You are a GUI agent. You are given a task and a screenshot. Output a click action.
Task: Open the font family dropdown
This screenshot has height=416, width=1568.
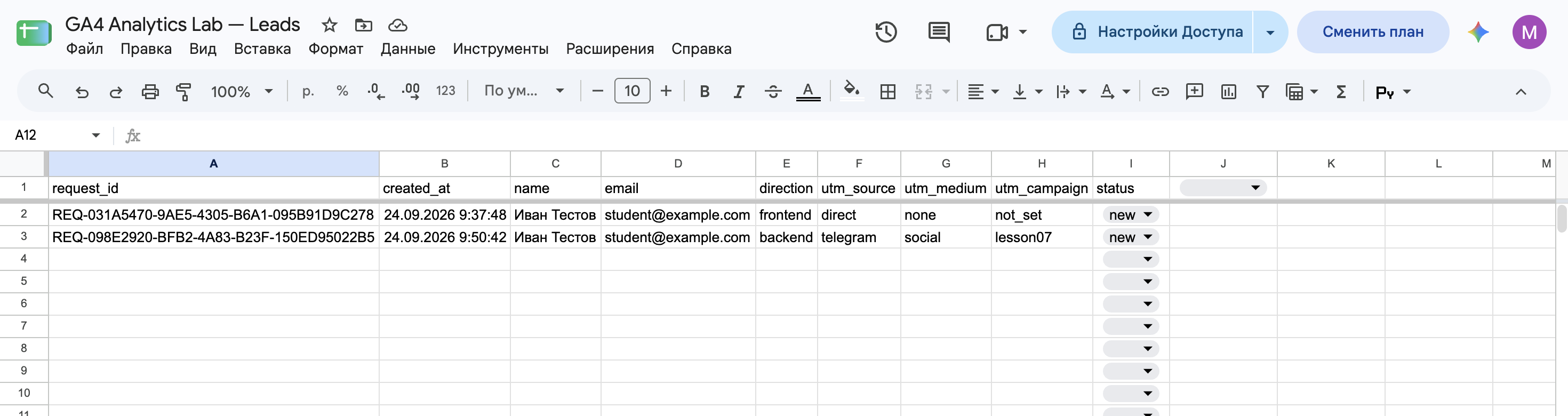click(524, 91)
